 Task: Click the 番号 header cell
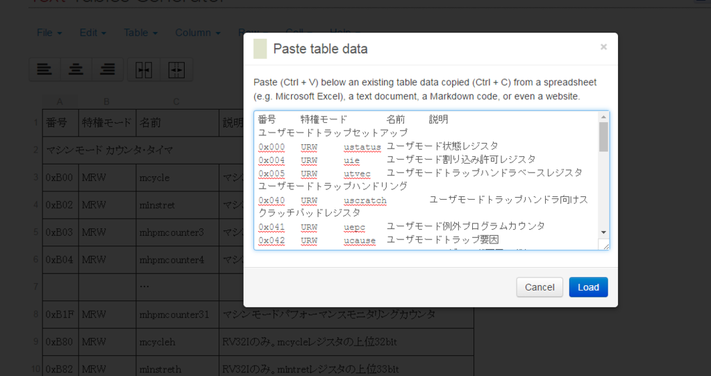[60, 123]
